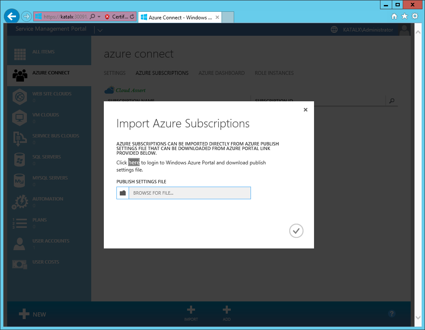This screenshot has height=330, width=425.
Task: Expand the Service Management Portal chevron menu
Action: click(100, 30)
